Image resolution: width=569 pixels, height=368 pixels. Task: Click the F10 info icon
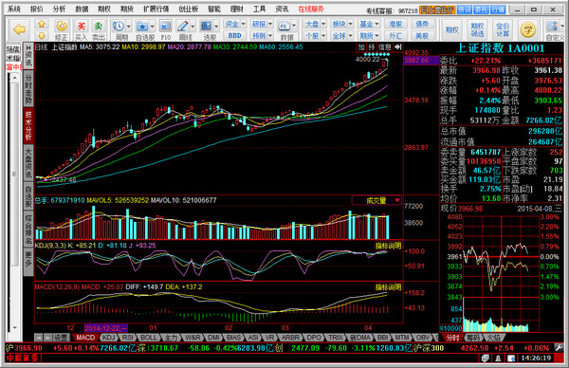(x=165, y=27)
